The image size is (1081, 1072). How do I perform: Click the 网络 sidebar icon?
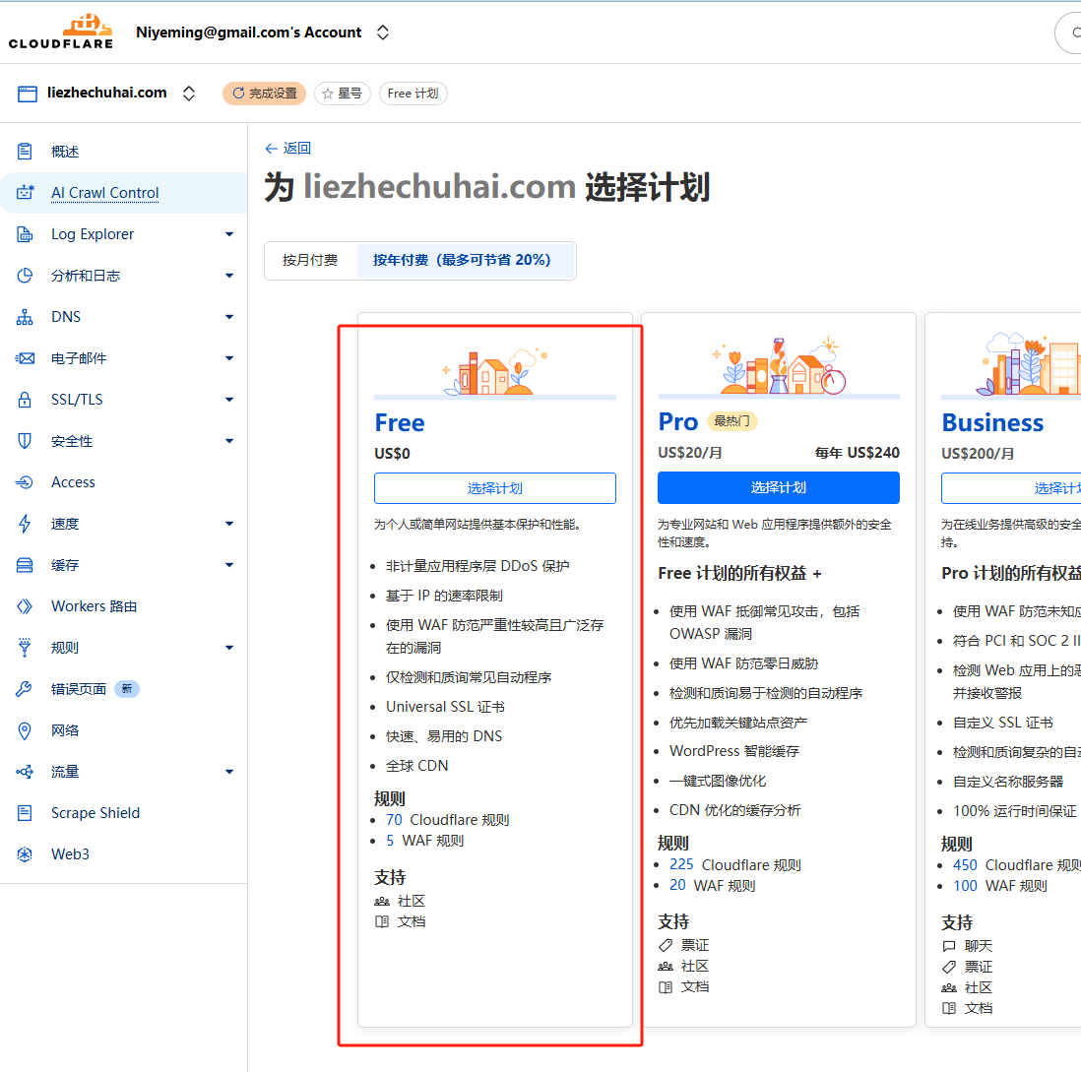[26, 729]
